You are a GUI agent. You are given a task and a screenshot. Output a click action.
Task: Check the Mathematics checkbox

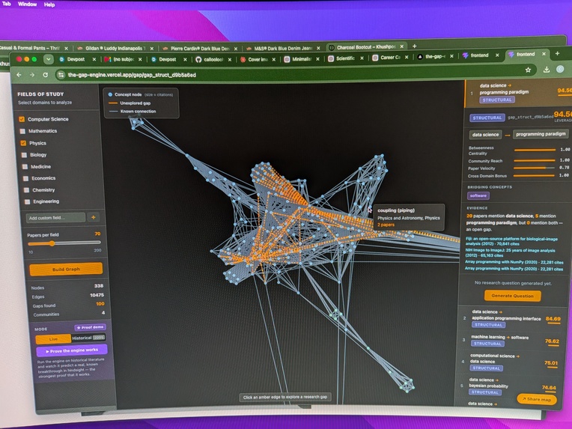(22, 131)
